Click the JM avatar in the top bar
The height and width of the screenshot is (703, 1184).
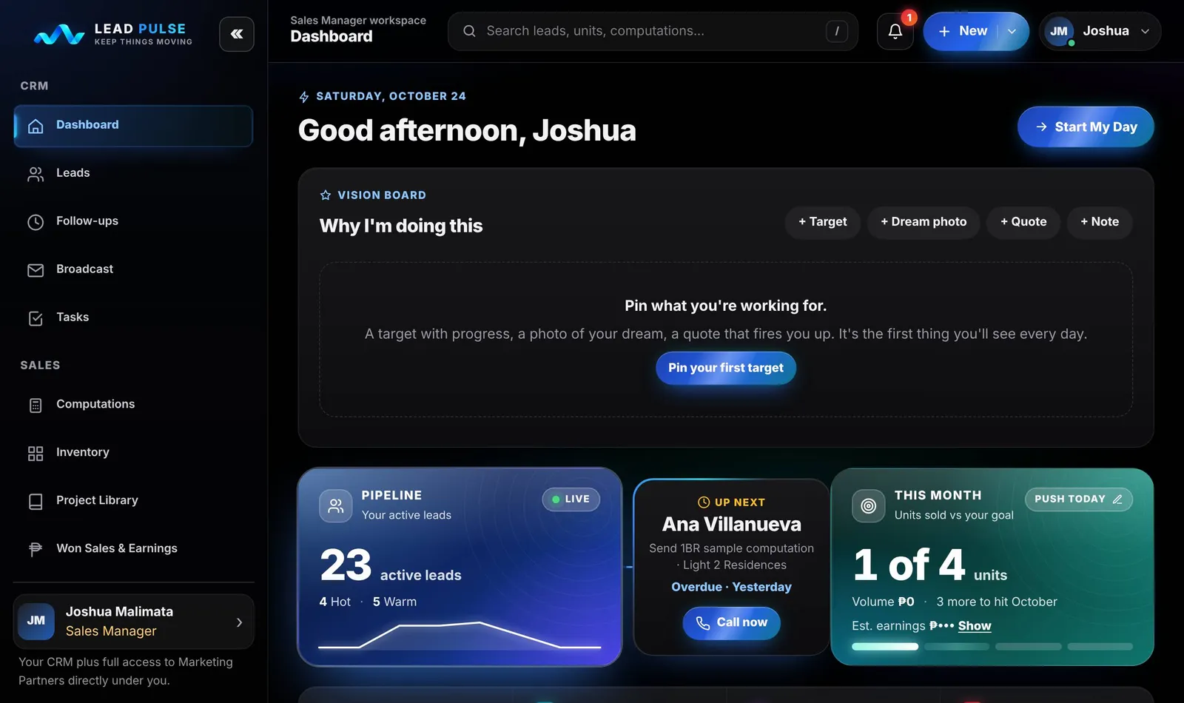1059,31
